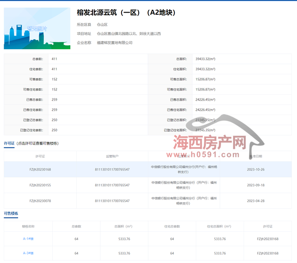
Task: Click the FZ许20230168 permit in A-1#楼 row
Action: click(268, 239)
